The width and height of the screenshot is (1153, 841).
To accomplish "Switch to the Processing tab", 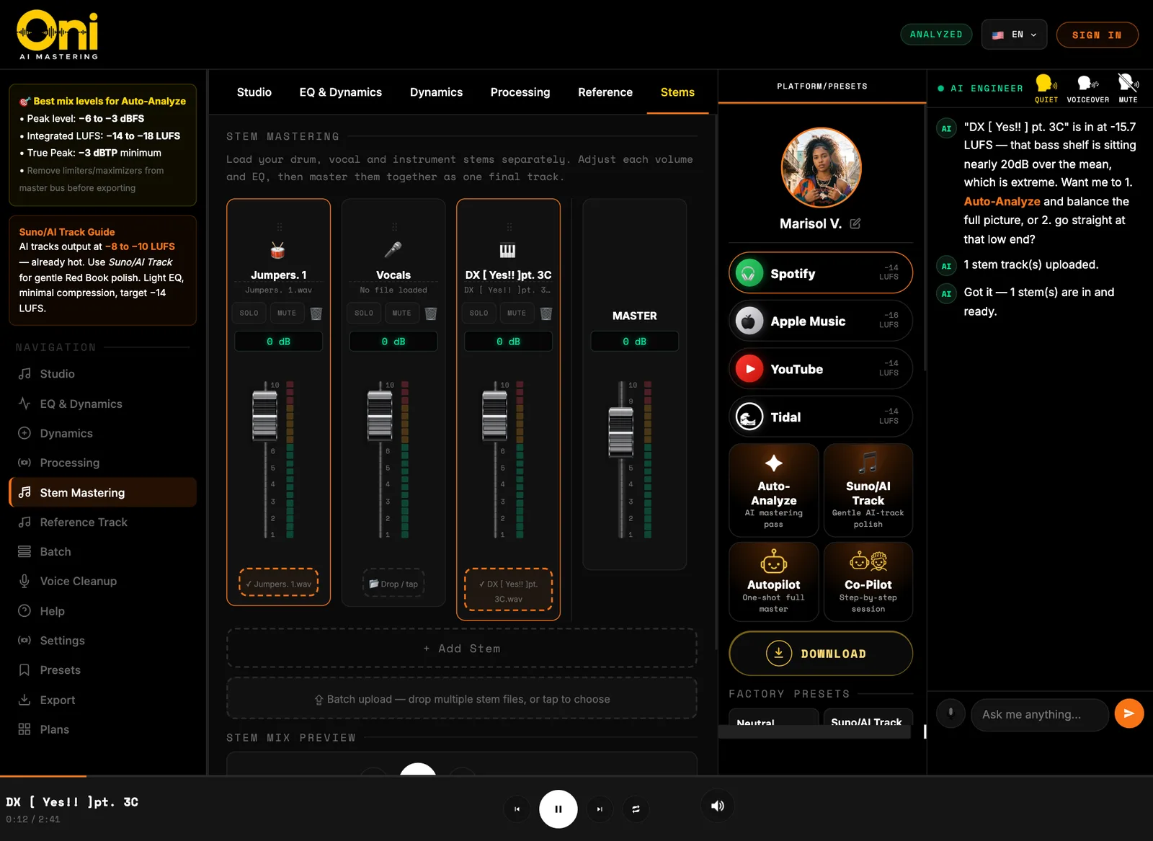I will (x=520, y=92).
